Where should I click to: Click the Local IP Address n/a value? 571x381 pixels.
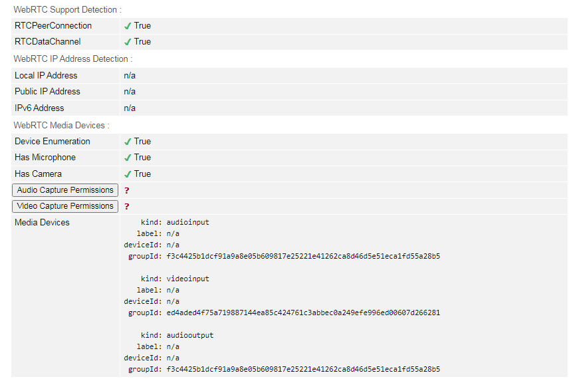(x=130, y=76)
